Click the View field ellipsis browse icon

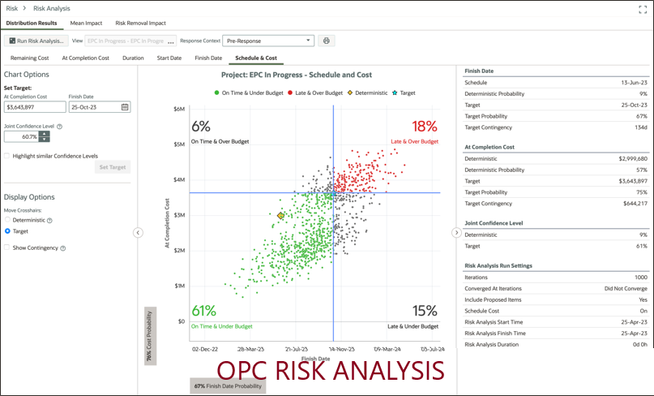pos(171,41)
